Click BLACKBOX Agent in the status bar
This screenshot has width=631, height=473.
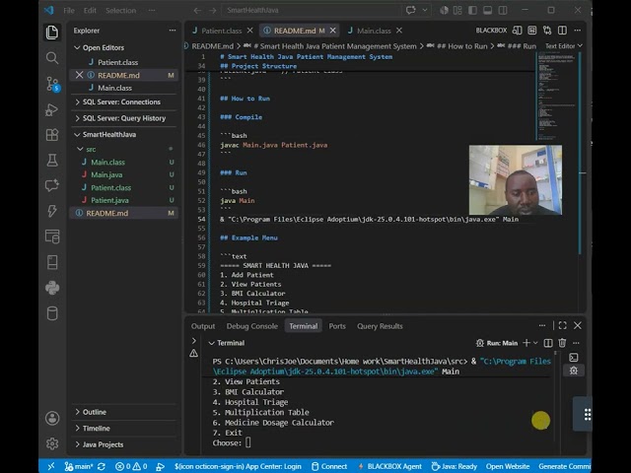coord(390,466)
